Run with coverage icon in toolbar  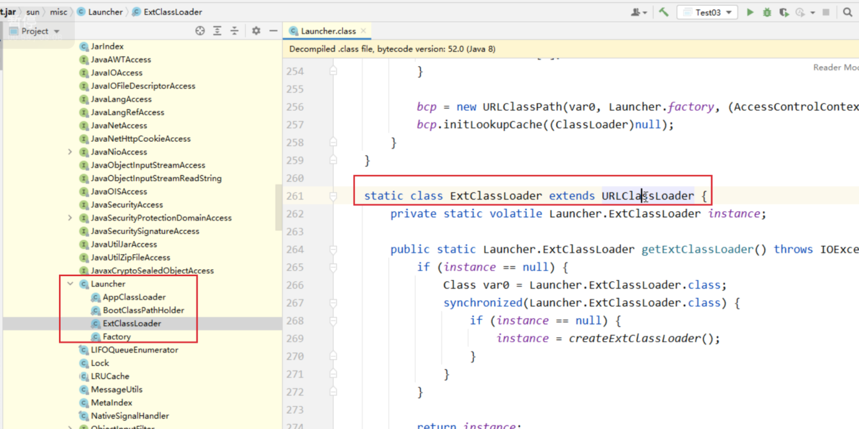784,12
